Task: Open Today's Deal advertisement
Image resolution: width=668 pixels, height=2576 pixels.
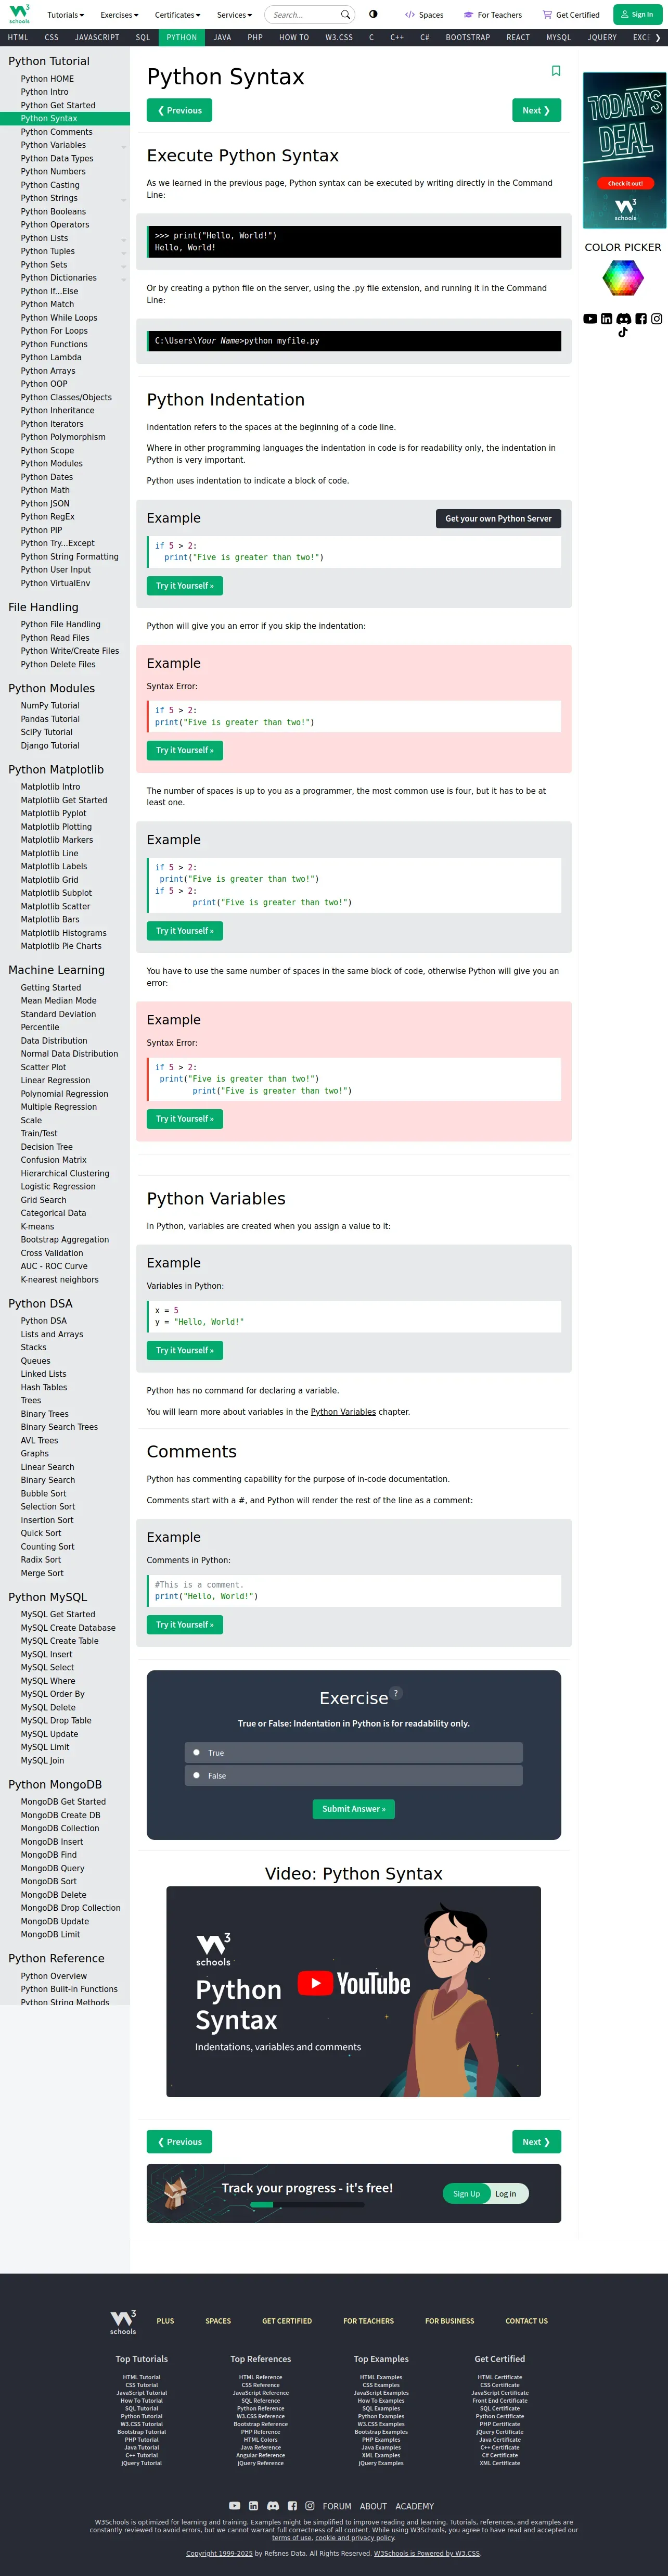Action: coord(625,151)
